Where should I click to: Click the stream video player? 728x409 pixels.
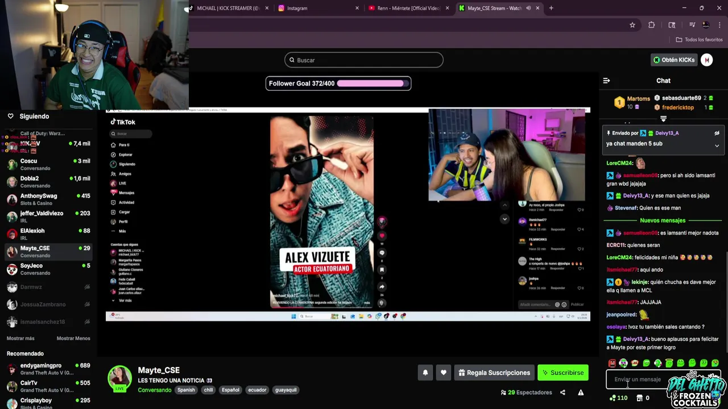[348, 215]
